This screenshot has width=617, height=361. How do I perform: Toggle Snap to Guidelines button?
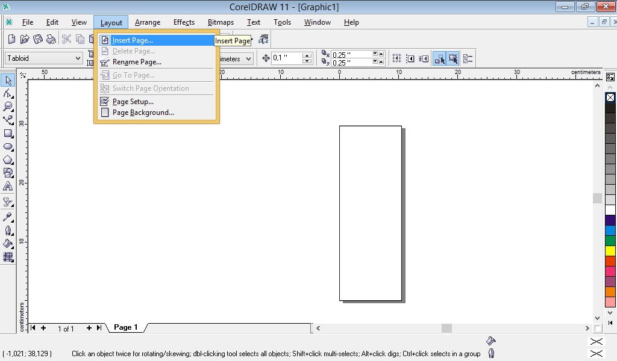pyautogui.click(x=410, y=58)
